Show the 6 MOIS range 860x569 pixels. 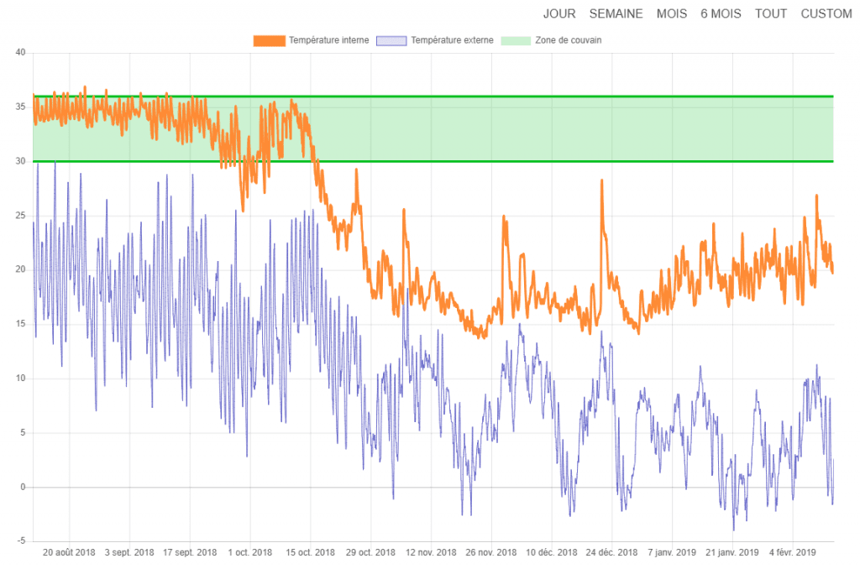tap(721, 13)
